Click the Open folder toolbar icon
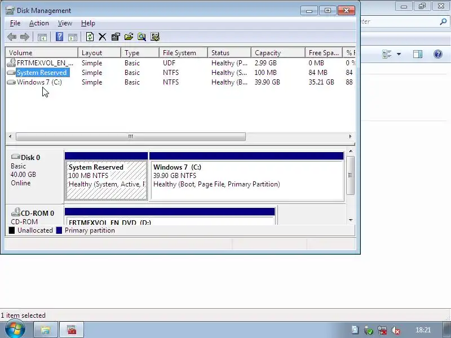Image resolution: width=451 pixels, height=338 pixels. [129, 37]
